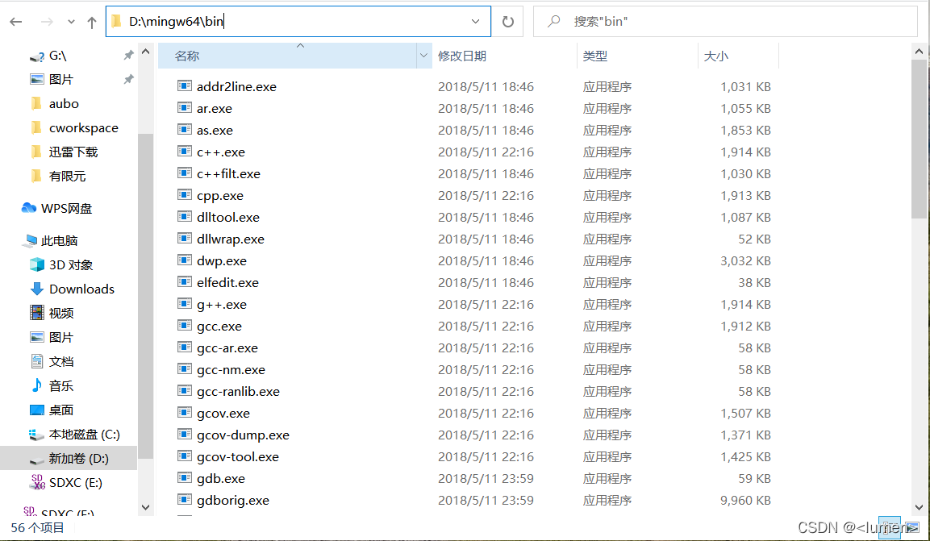Go back using the back arrow
The height and width of the screenshot is (541, 930).
click(x=16, y=22)
